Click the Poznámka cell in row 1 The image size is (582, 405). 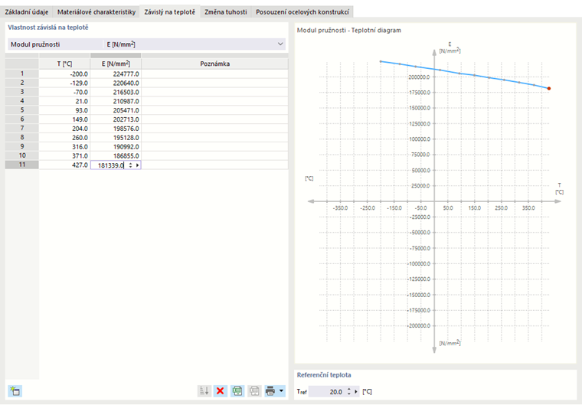(x=214, y=73)
